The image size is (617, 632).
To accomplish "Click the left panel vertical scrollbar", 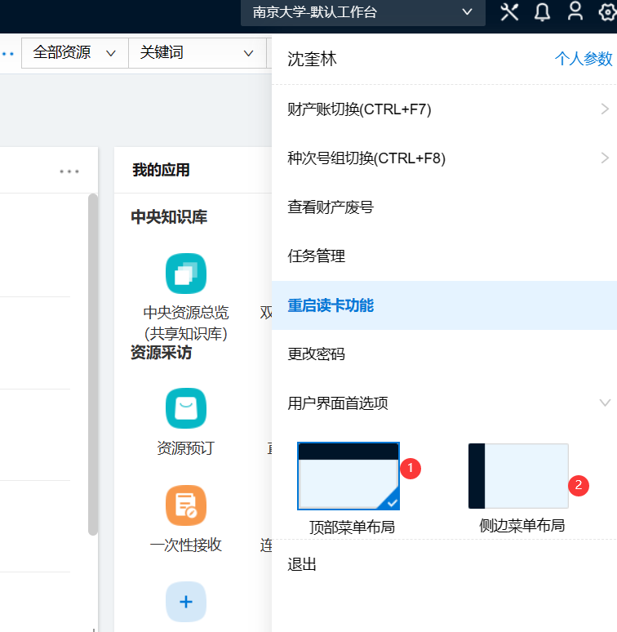I will point(93,364).
